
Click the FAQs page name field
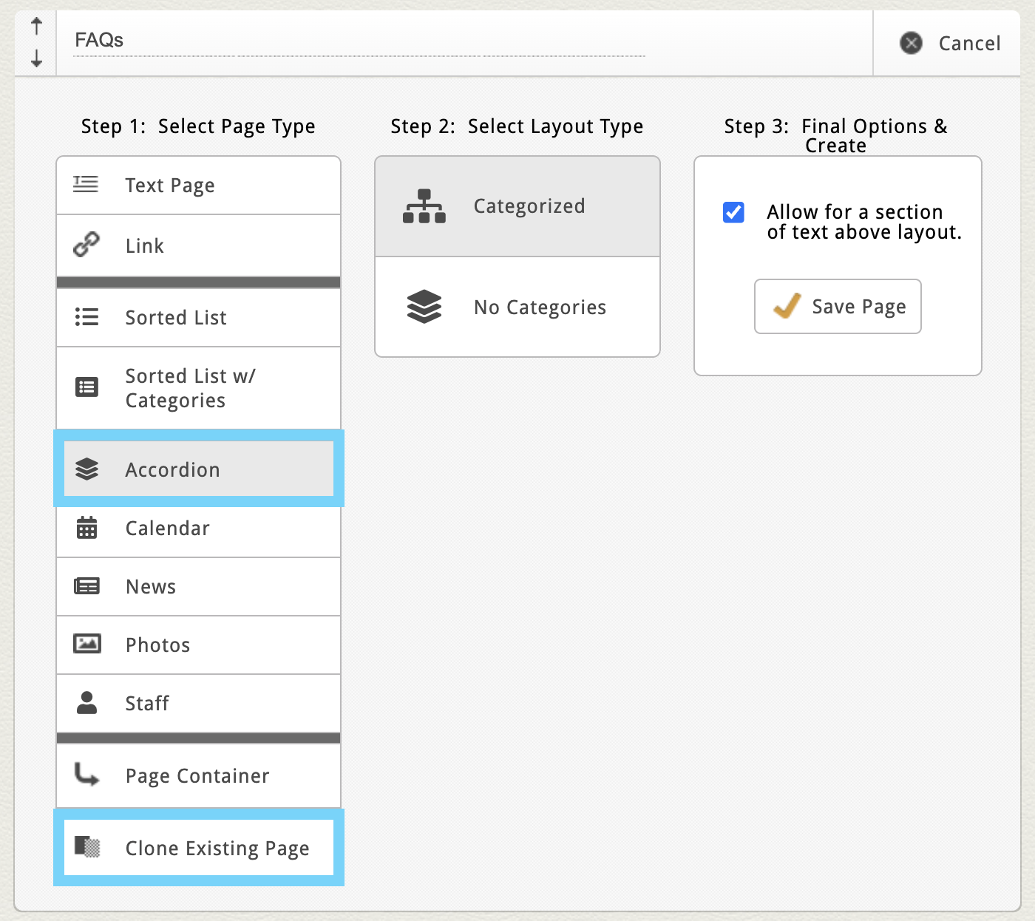pos(359,41)
